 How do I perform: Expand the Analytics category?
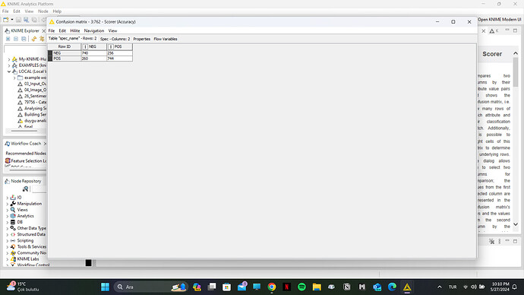(x=8, y=216)
